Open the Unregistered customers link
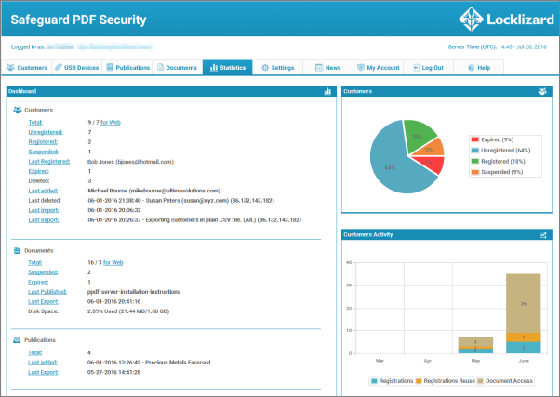This screenshot has height=397, width=560. tap(46, 132)
